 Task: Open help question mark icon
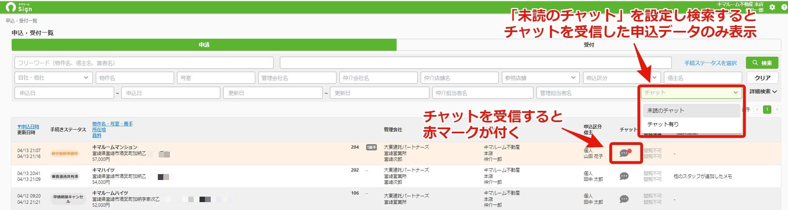[x=783, y=7]
